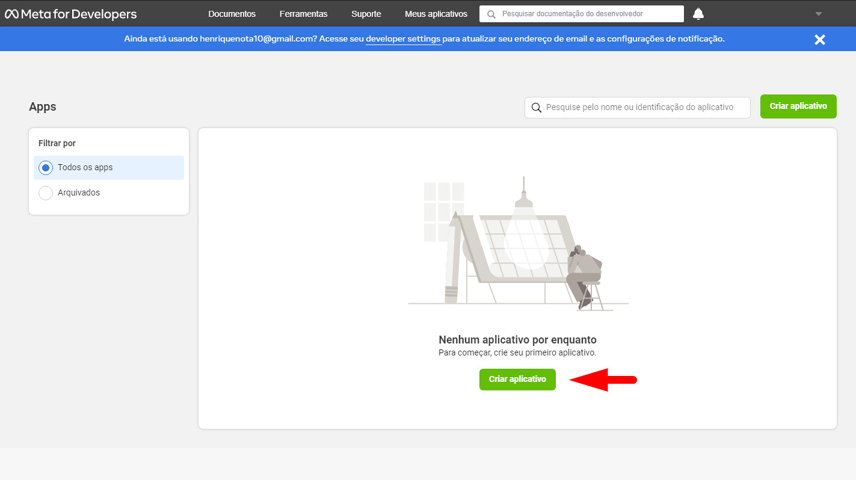Open the Documentos menu
This screenshot has height=480, width=856.
tap(232, 14)
